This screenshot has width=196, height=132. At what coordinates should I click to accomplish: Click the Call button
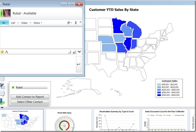(x=13, y=23)
